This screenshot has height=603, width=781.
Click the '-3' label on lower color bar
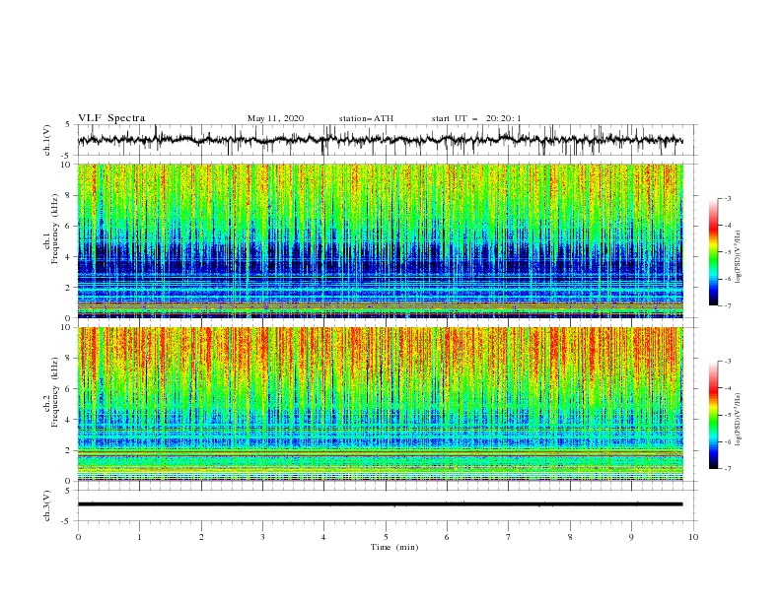[728, 362]
